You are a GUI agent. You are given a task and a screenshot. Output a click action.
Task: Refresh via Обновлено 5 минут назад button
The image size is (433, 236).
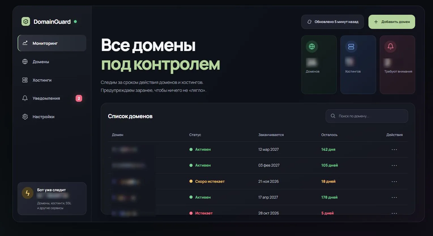tap(332, 22)
